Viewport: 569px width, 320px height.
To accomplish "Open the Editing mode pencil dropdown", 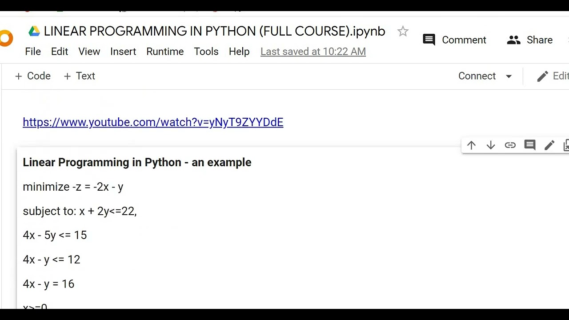I will pyautogui.click(x=552, y=76).
